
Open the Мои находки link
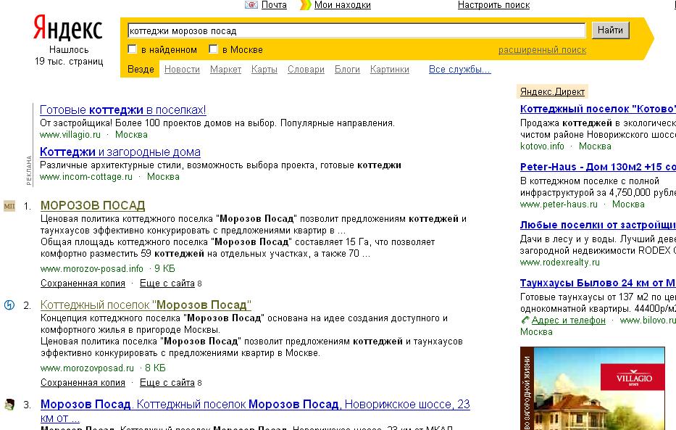pos(342,5)
